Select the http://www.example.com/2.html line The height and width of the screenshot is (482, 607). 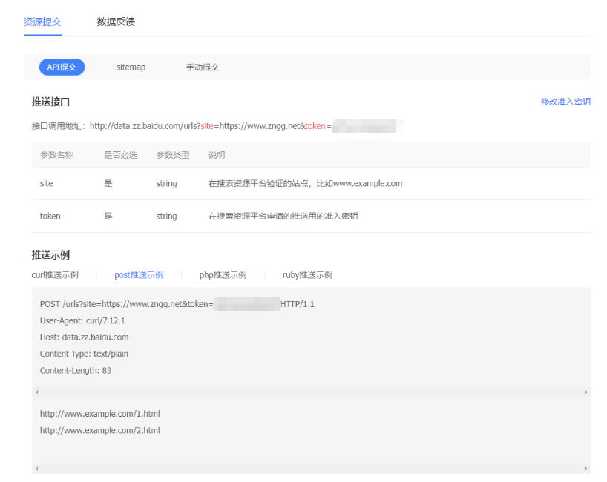[100, 431]
